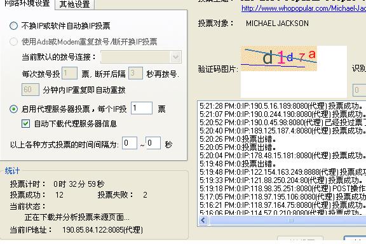
Task: Click the 断开后隔 seconds field
Action: (x=135, y=73)
